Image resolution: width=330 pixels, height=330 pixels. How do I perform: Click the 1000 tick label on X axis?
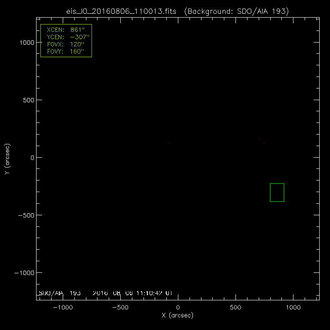293,308
